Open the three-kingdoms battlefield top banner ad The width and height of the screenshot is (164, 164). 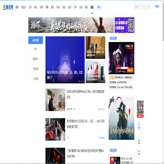click(x=71, y=25)
